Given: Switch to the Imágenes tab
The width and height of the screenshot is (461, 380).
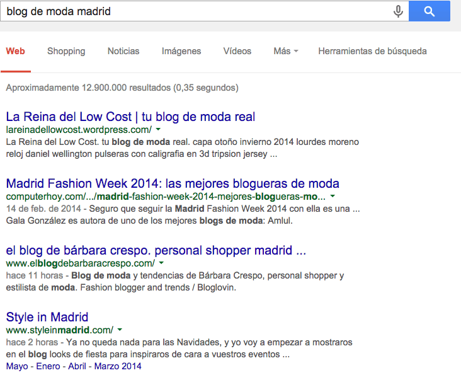Looking at the screenshot, I should (x=181, y=51).
